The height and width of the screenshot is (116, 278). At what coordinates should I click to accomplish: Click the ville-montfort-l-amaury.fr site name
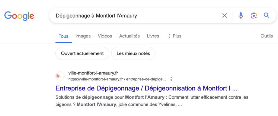click(93, 73)
